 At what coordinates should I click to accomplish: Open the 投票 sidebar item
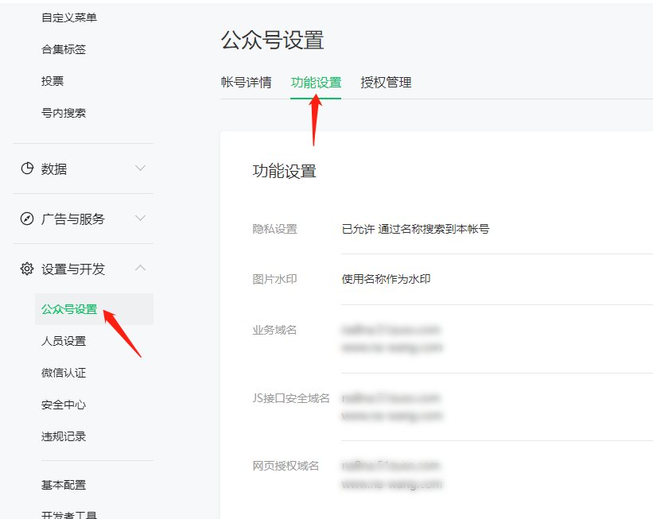pyautogui.click(x=52, y=81)
